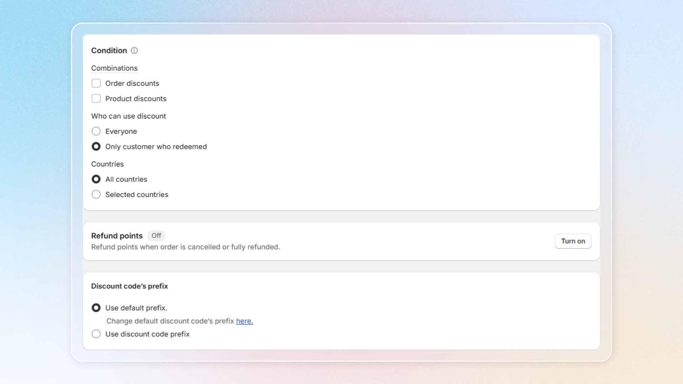Click the Selected countries label text
This screenshot has width=683, height=384.
click(137, 194)
